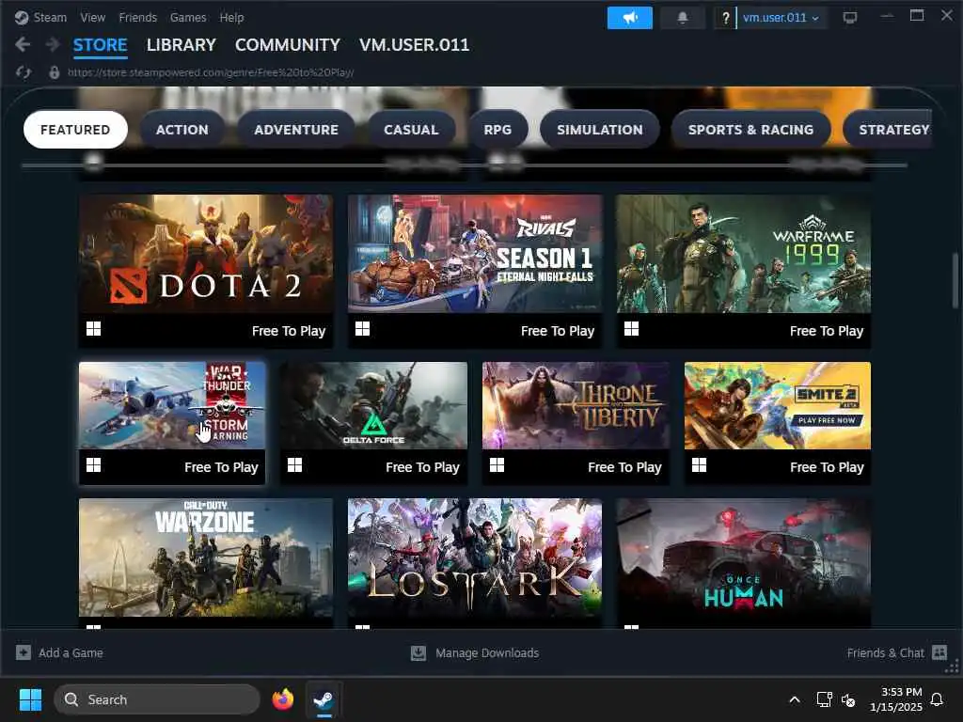
Task: Click the Windows icon under War Thunder
Action: coord(93,465)
